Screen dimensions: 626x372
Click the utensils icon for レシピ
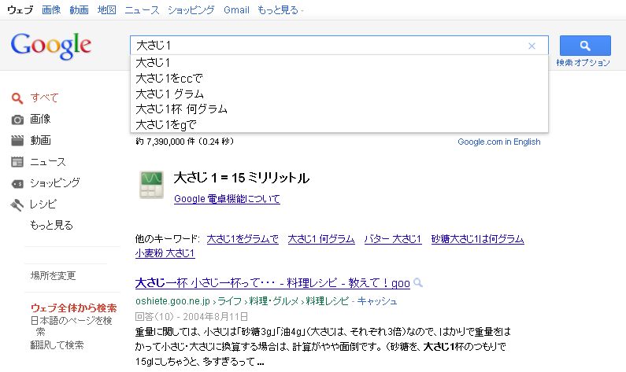[17, 205]
